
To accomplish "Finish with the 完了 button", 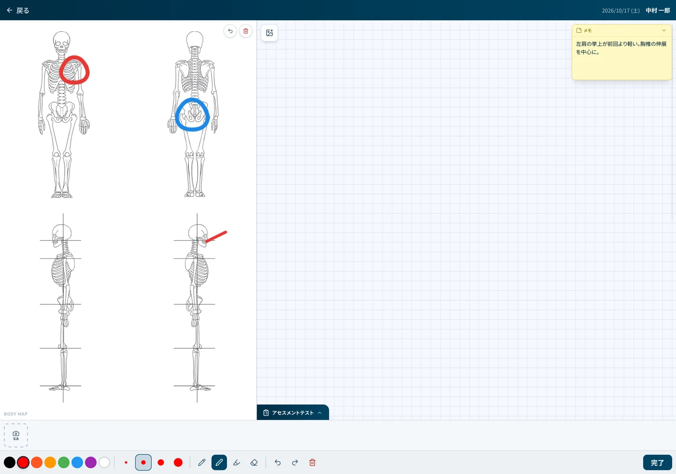I will click(x=657, y=462).
